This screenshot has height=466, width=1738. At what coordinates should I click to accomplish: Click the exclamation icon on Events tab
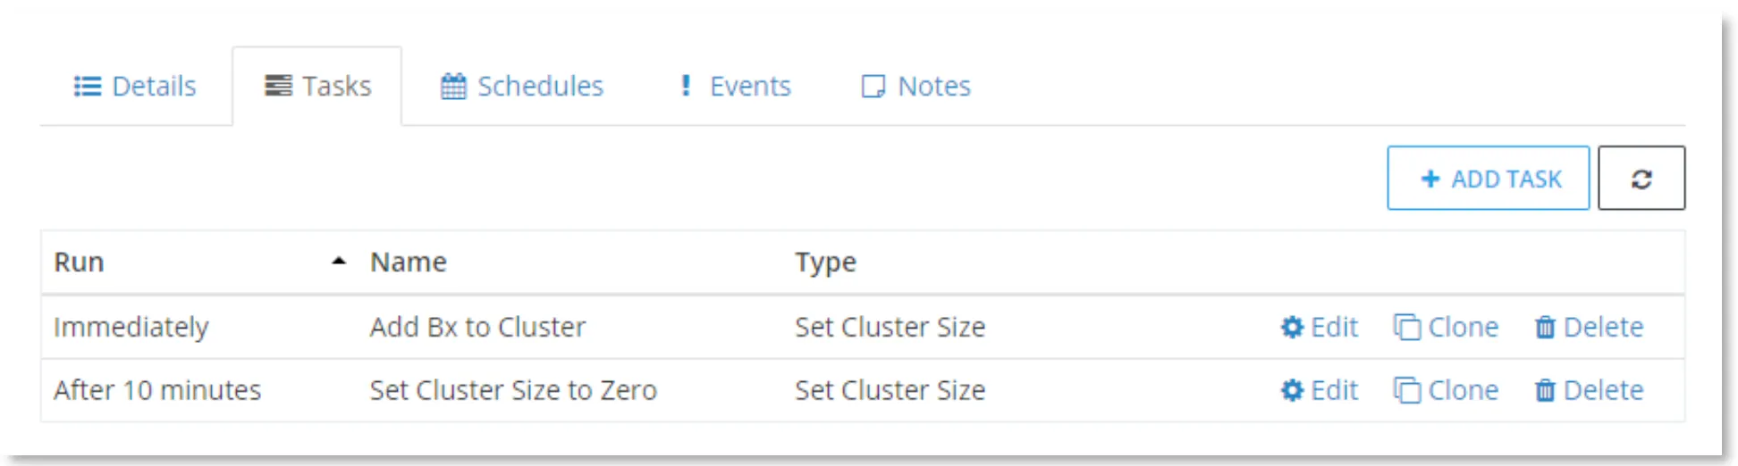(686, 86)
